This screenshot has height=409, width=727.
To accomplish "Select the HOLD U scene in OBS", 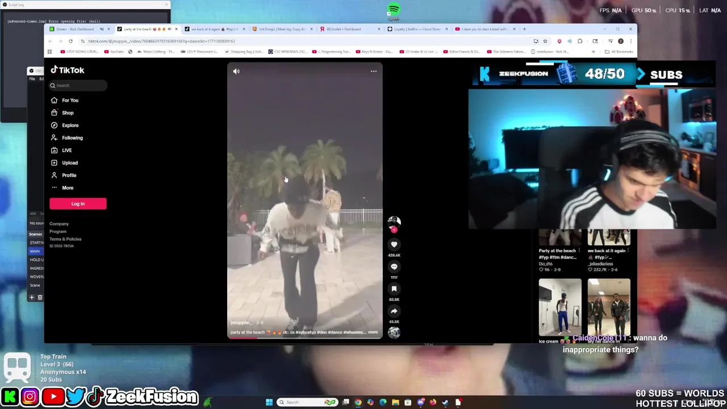I will coord(36,260).
